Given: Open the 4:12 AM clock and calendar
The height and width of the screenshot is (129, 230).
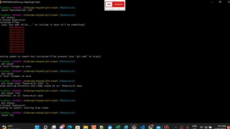Looking at the screenshot, I should [x=220, y=127].
